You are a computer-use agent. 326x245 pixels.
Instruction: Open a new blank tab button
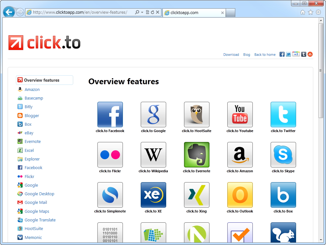230,13
